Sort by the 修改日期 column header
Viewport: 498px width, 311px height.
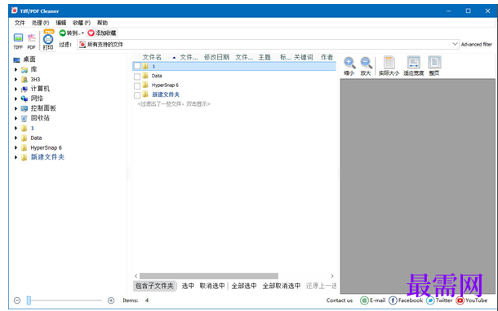(x=216, y=57)
